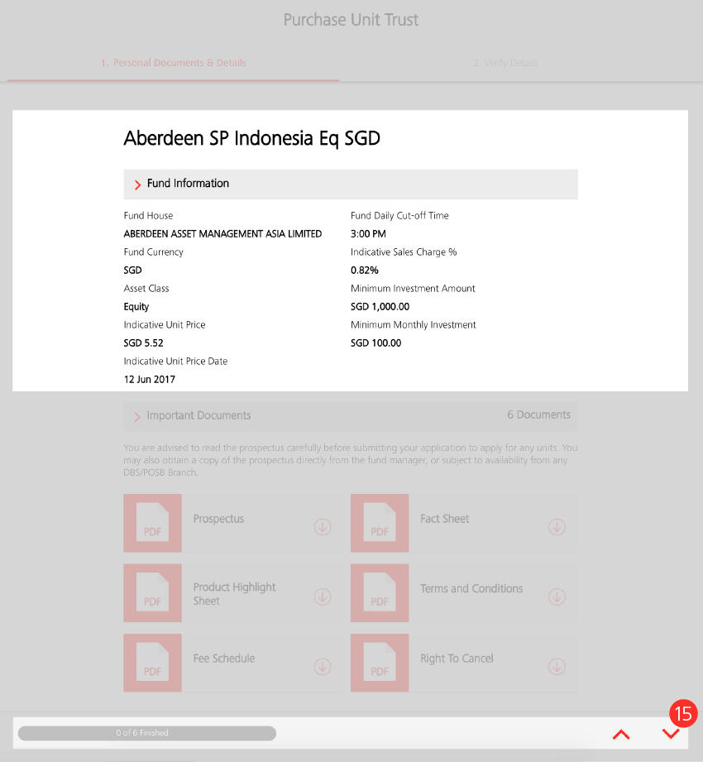Click the Product Highlight Sheet label

(234, 594)
